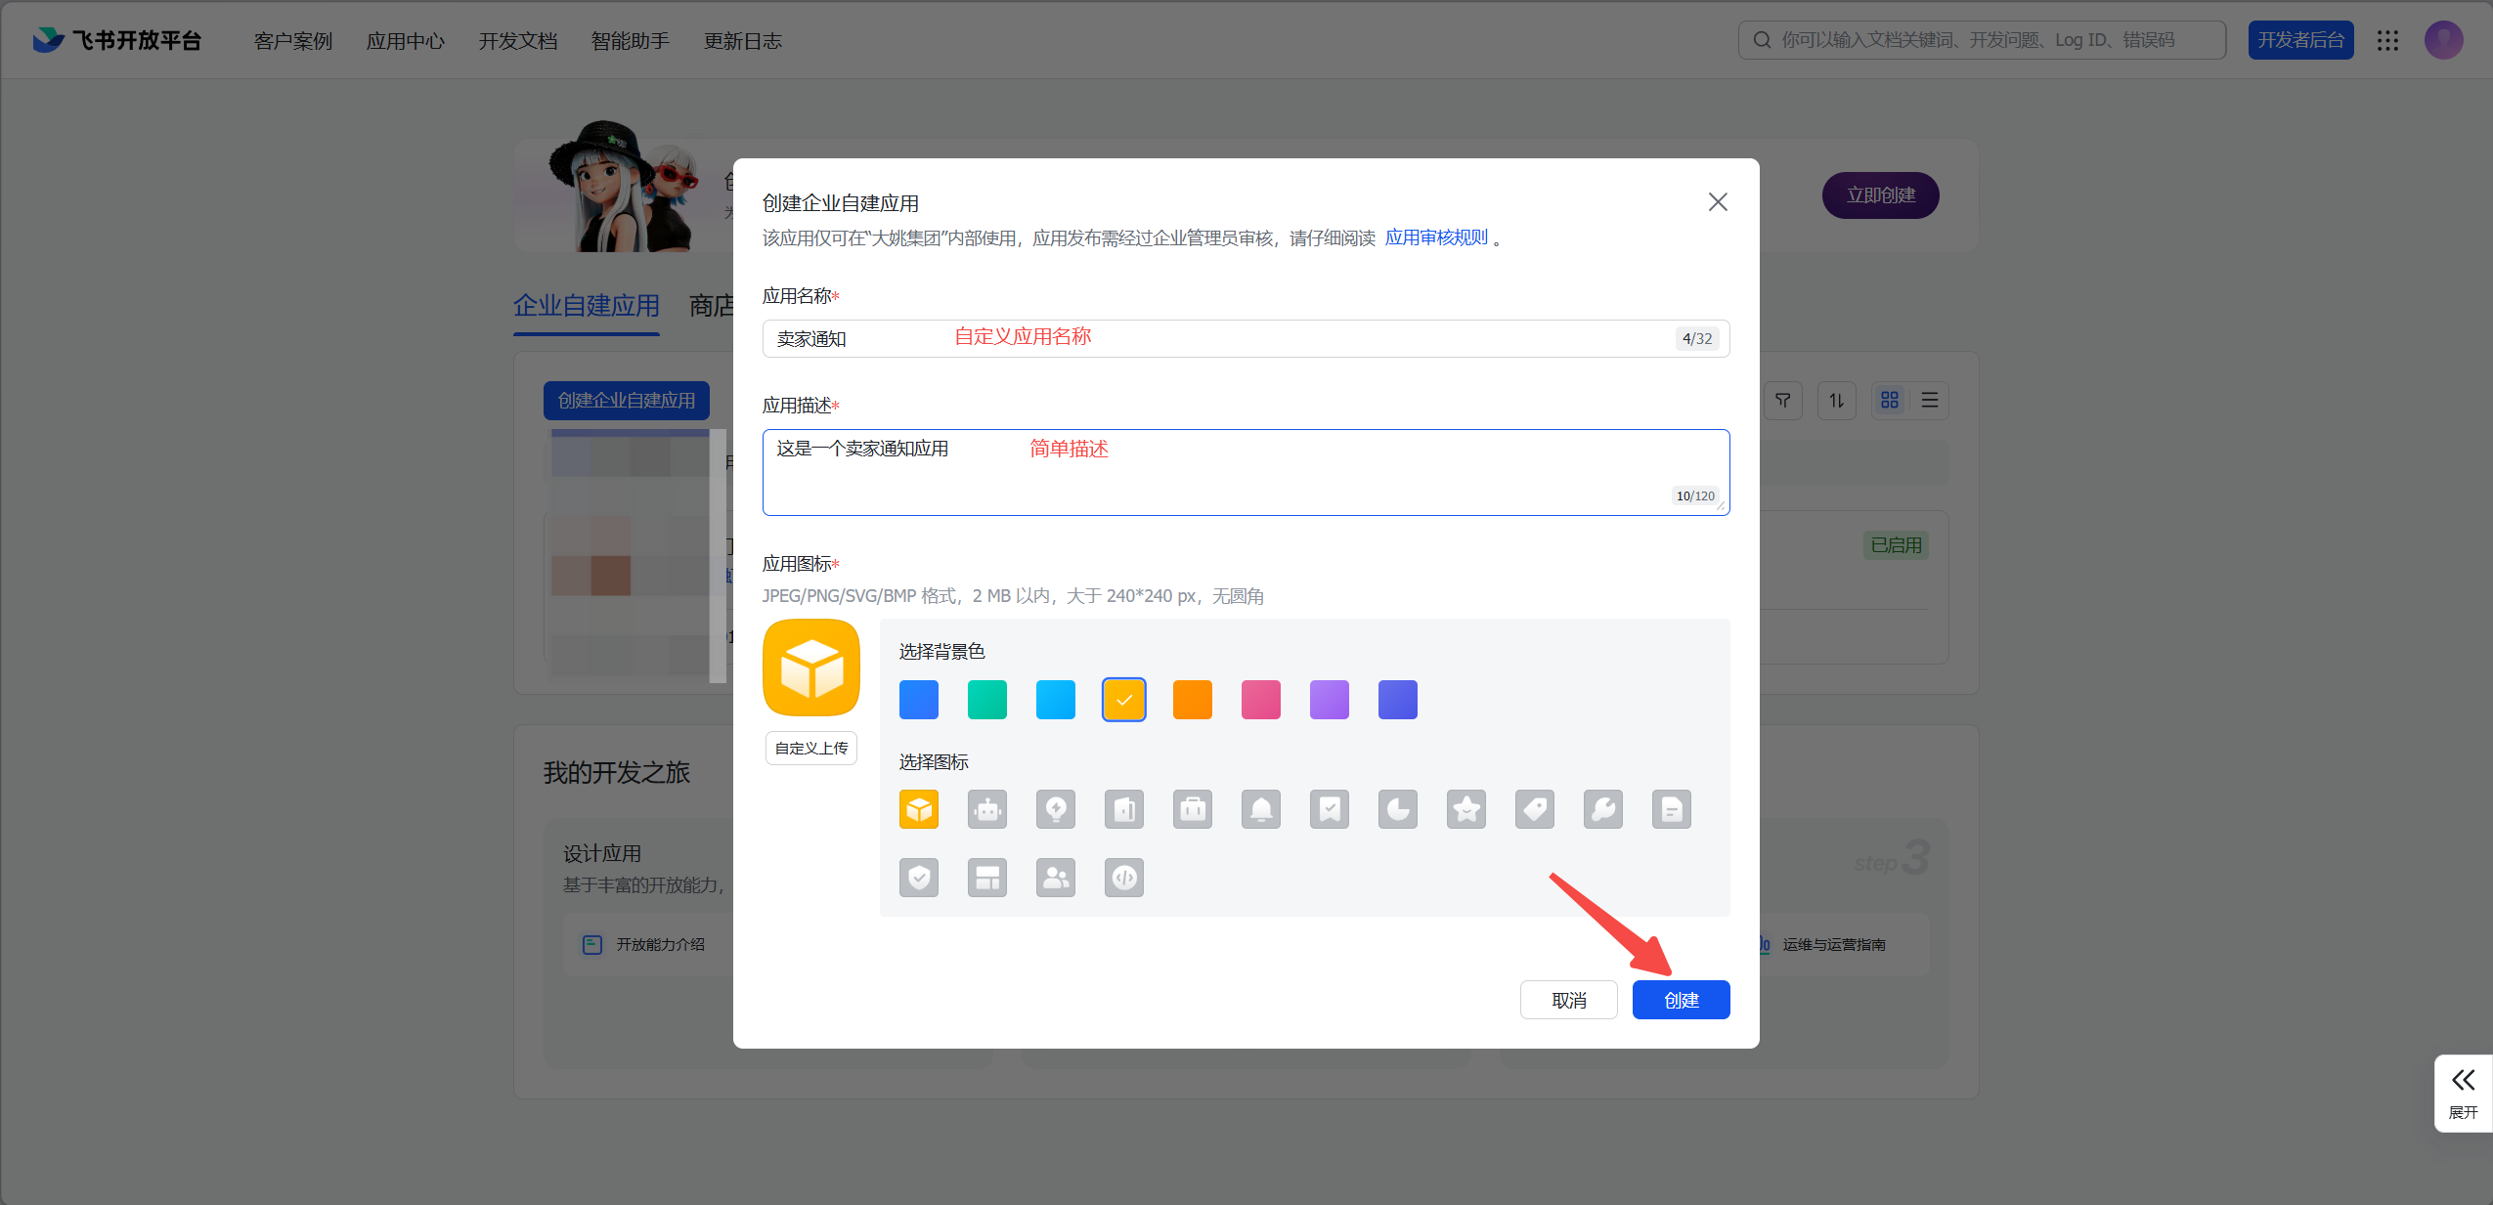
Task: Select the cube app icon
Action: [919, 809]
